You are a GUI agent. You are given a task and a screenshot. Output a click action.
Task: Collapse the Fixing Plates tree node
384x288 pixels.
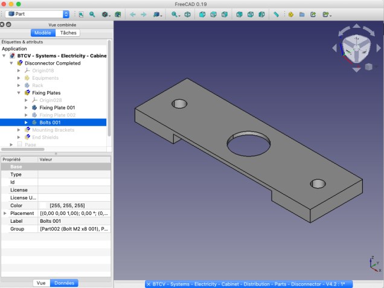19,92
